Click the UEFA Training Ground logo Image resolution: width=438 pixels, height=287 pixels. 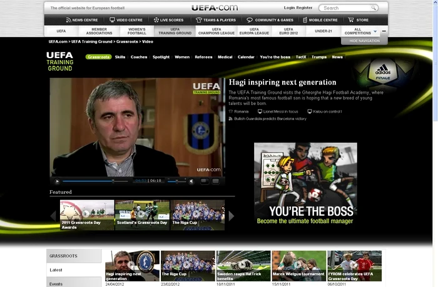coord(60,61)
